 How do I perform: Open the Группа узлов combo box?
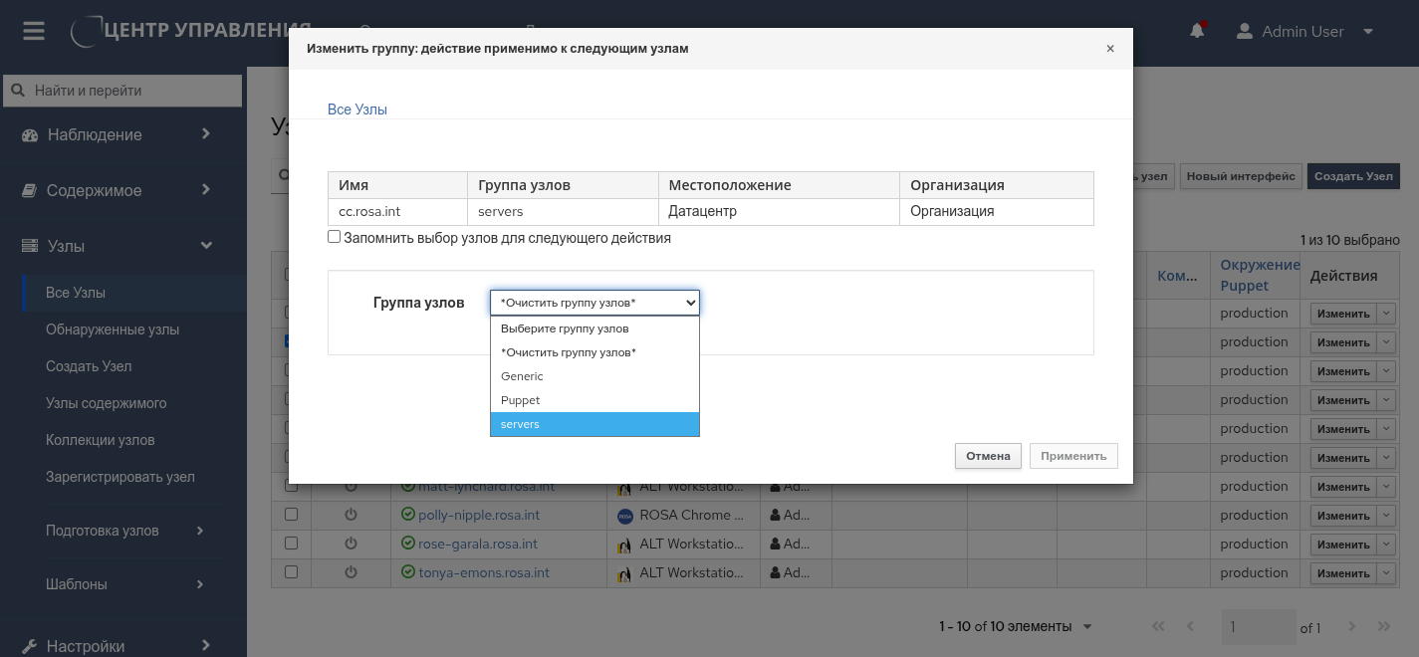[594, 303]
